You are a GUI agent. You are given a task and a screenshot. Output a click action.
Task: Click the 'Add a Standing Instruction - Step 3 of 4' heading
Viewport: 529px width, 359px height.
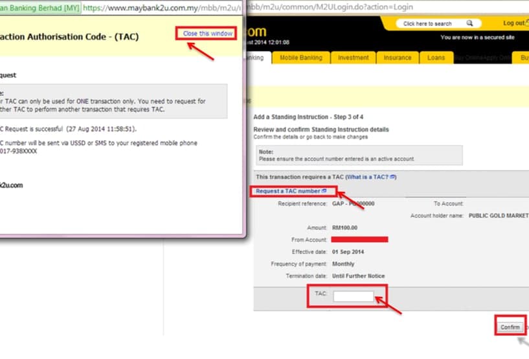[308, 117]
